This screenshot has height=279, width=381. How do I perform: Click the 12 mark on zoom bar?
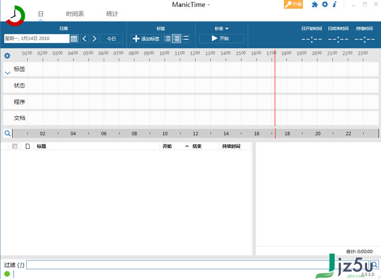(196, 133)
